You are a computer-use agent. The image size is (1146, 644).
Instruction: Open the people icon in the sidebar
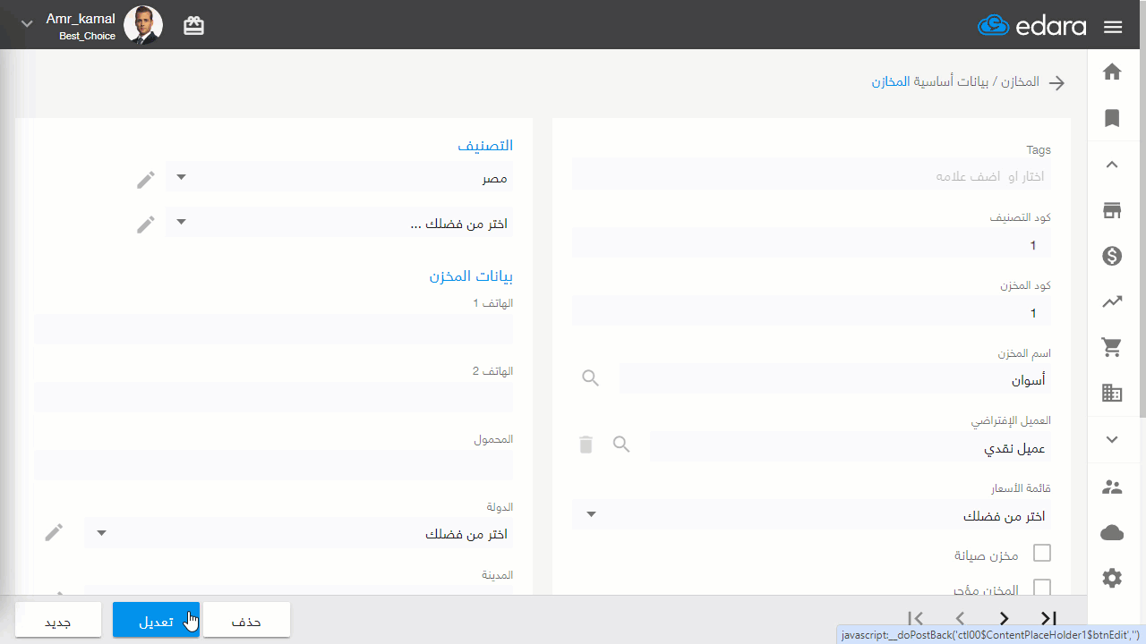point(1112,487)
